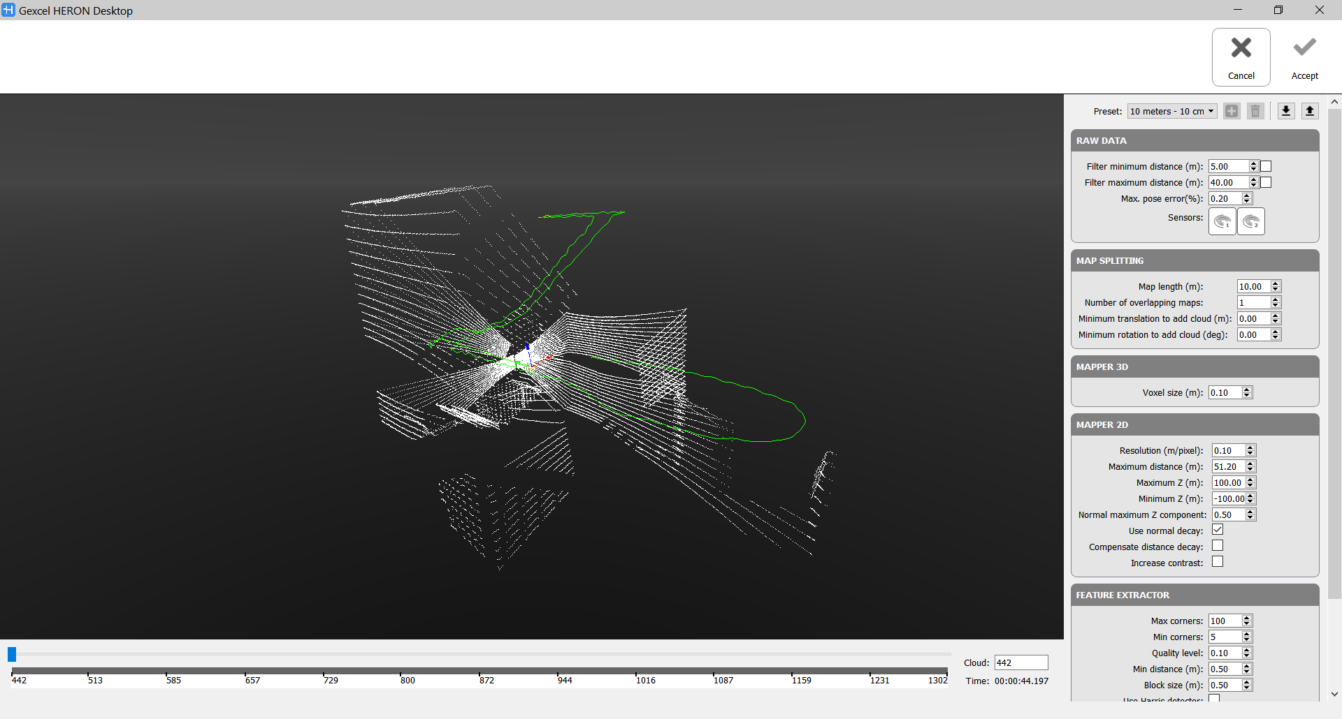Click the Cancel X icon
This screenshot has width=1342, height=719.
(x=1241, y=48)
